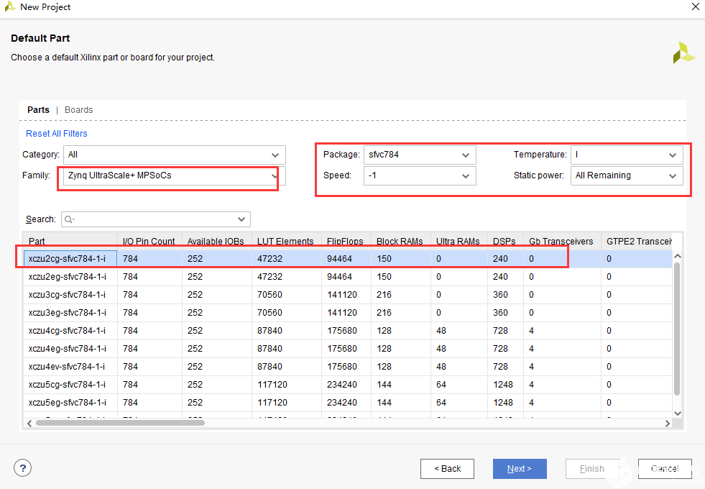The height and width of the screenshot is (489, 705).
Task: Select part xczu3eg-sfvc784-1-i row
Action: pos(67,313)
